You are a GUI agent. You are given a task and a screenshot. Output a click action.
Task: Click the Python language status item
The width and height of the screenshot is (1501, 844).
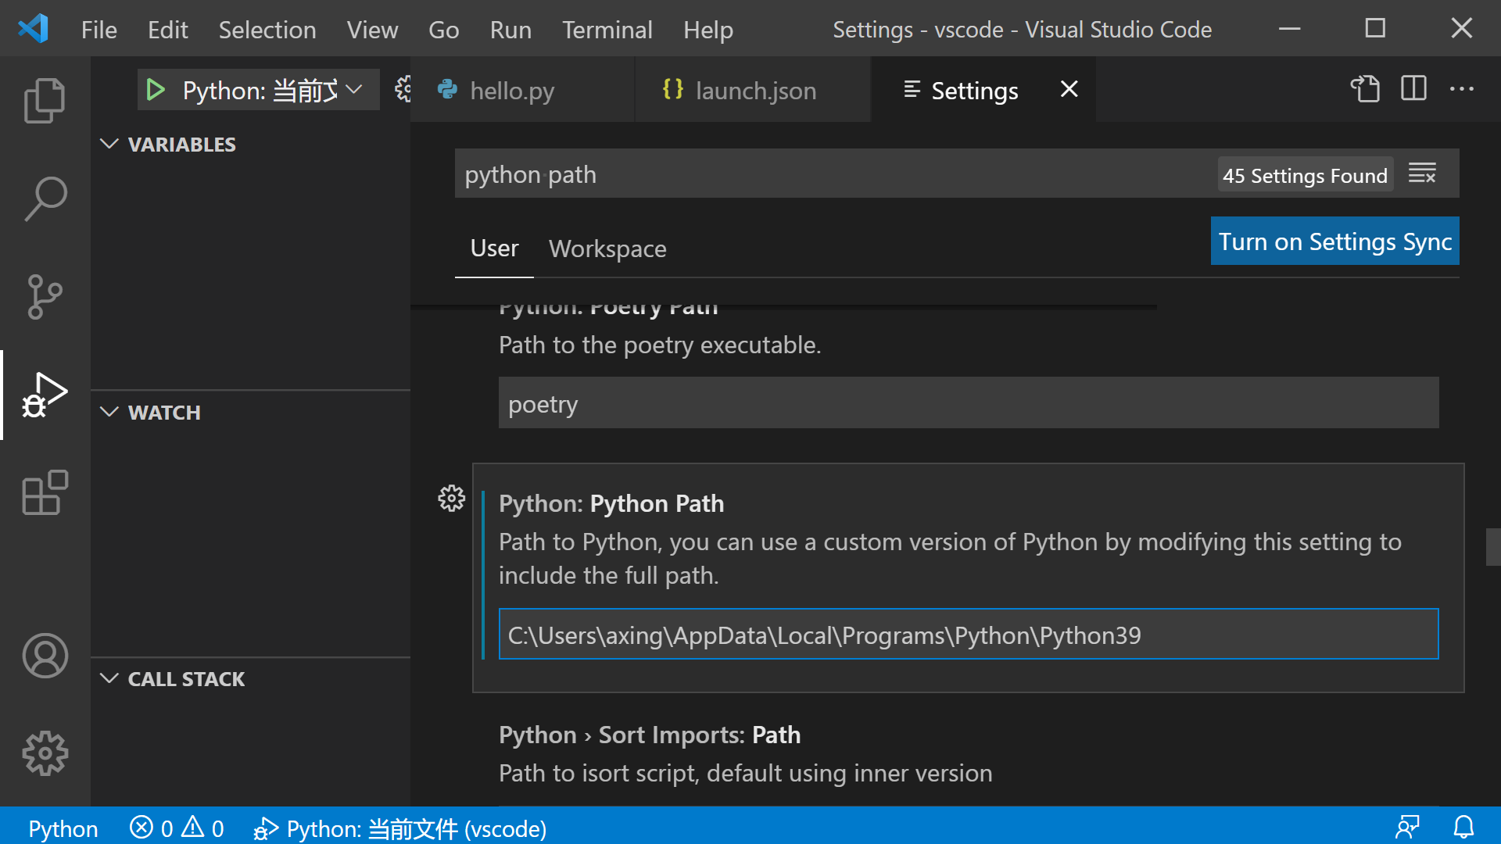pos(63,828)
